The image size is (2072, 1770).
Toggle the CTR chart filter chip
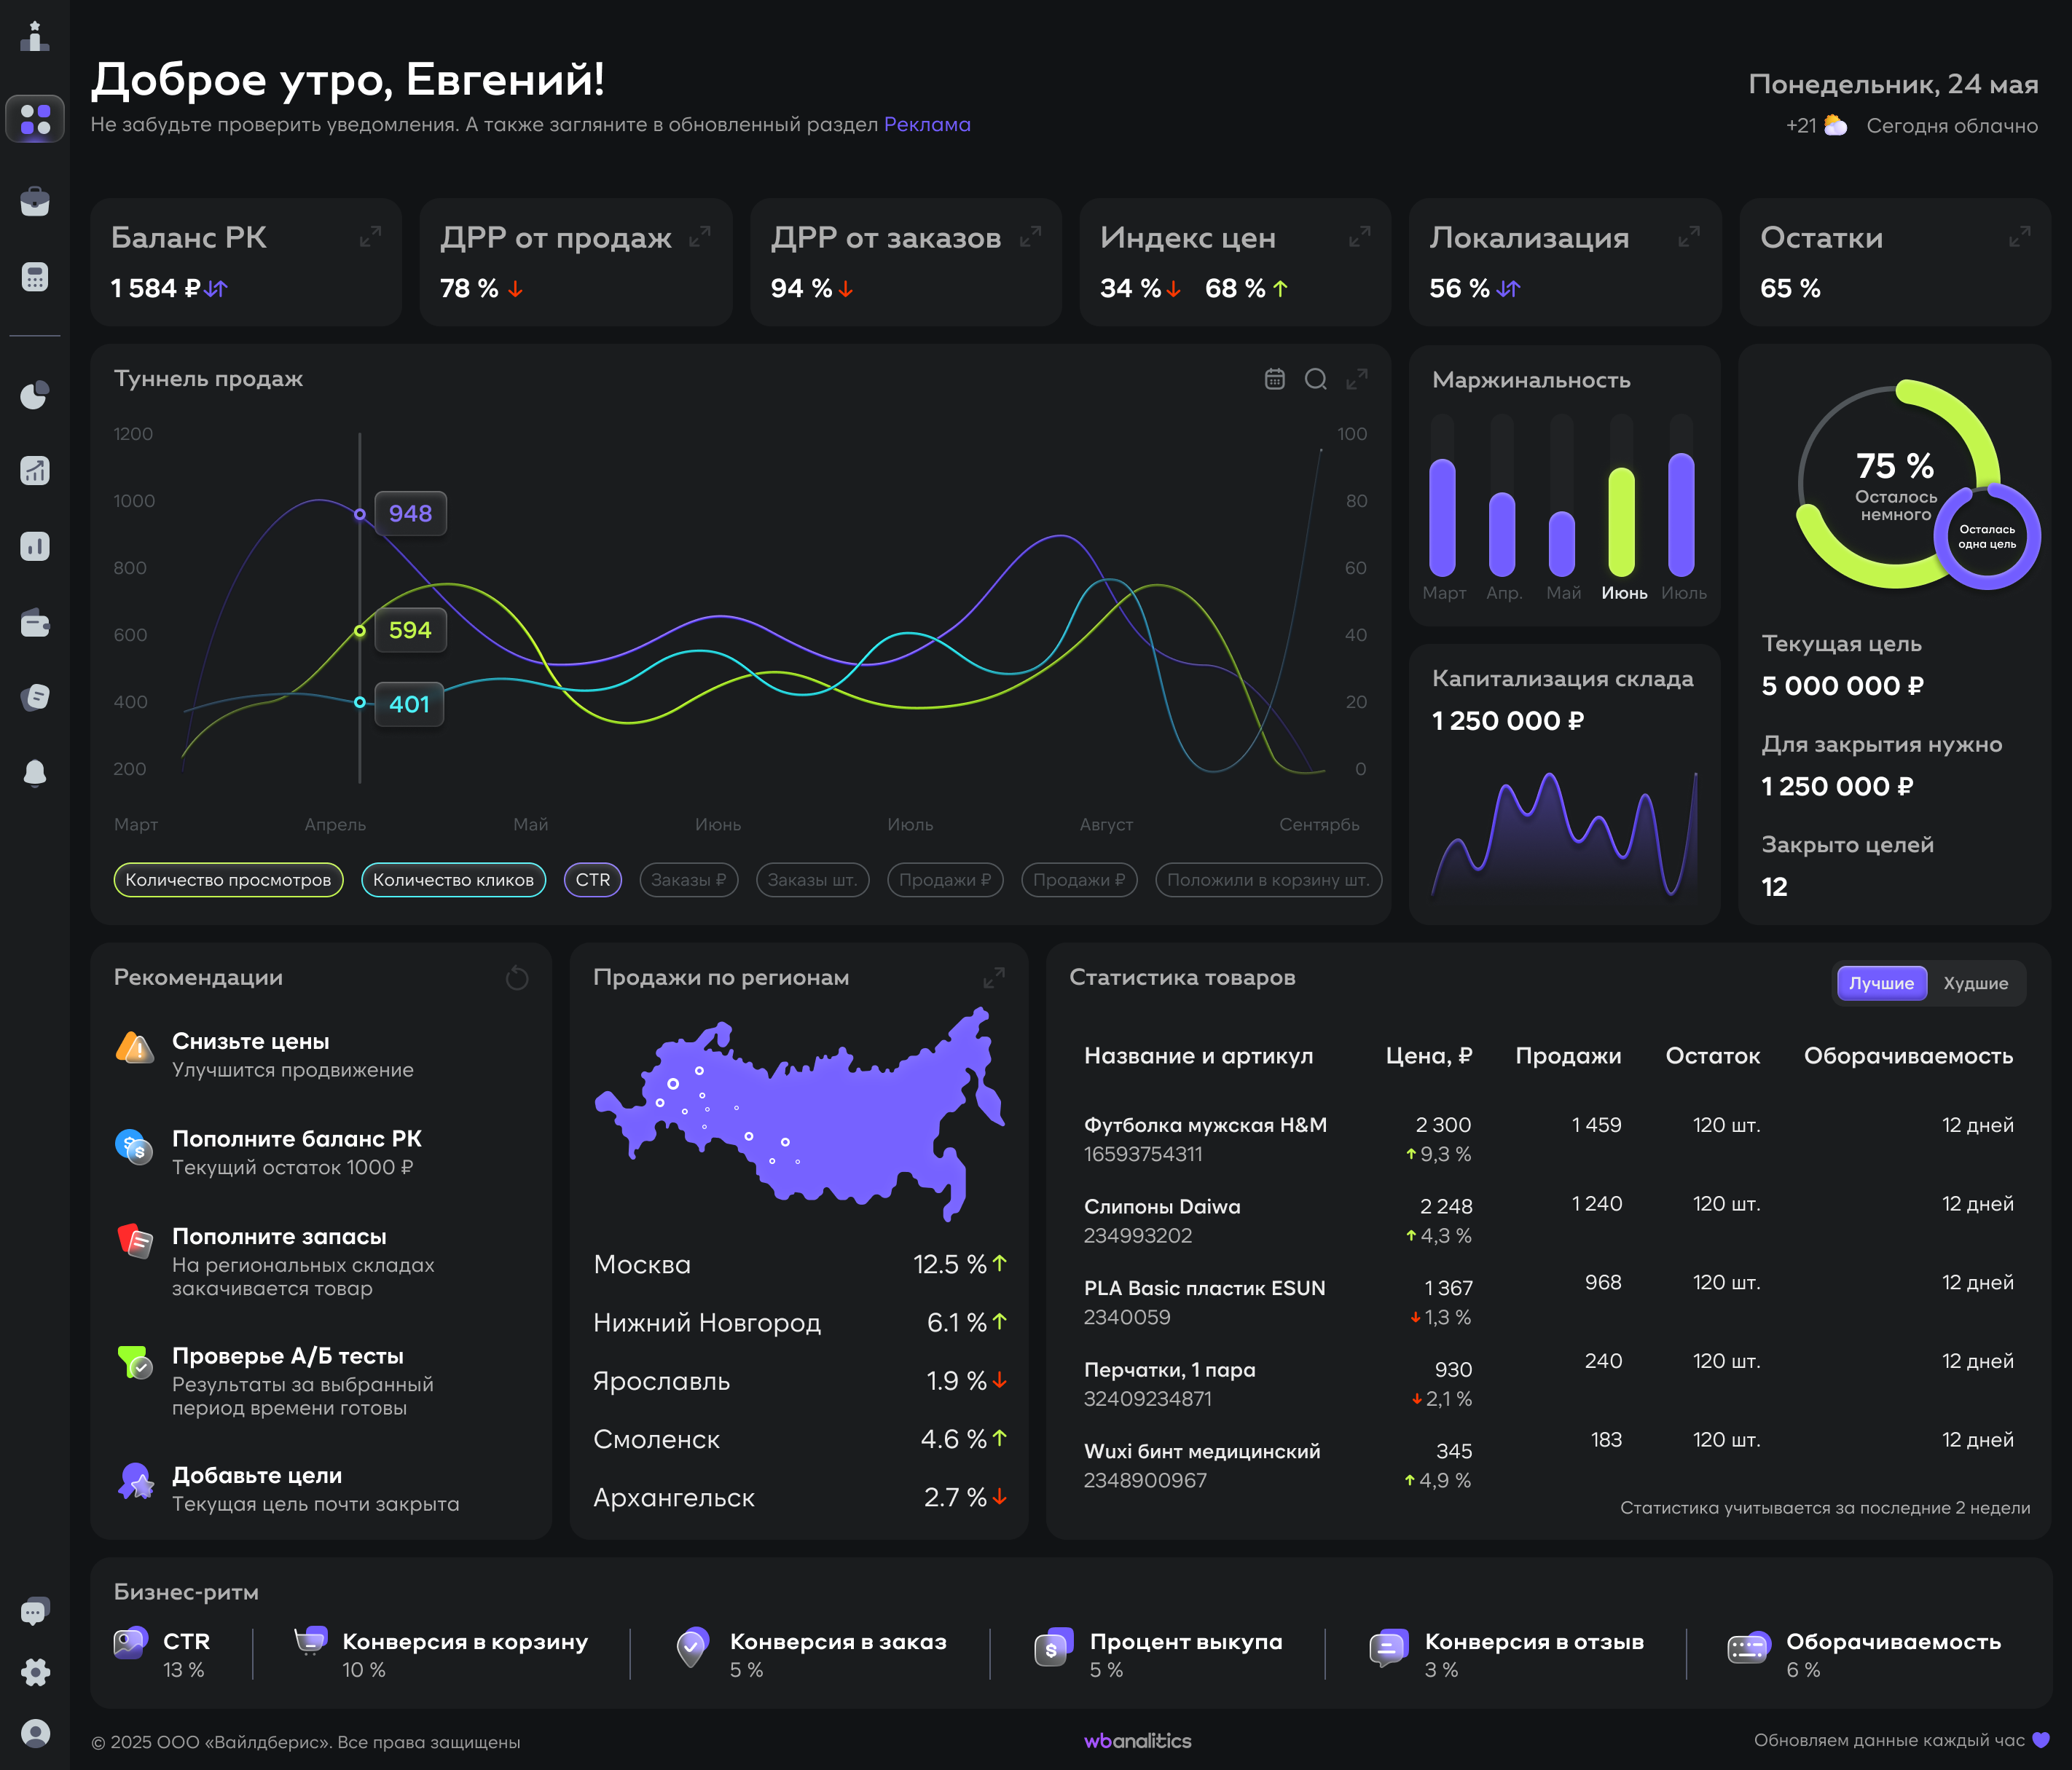point(593,880)
